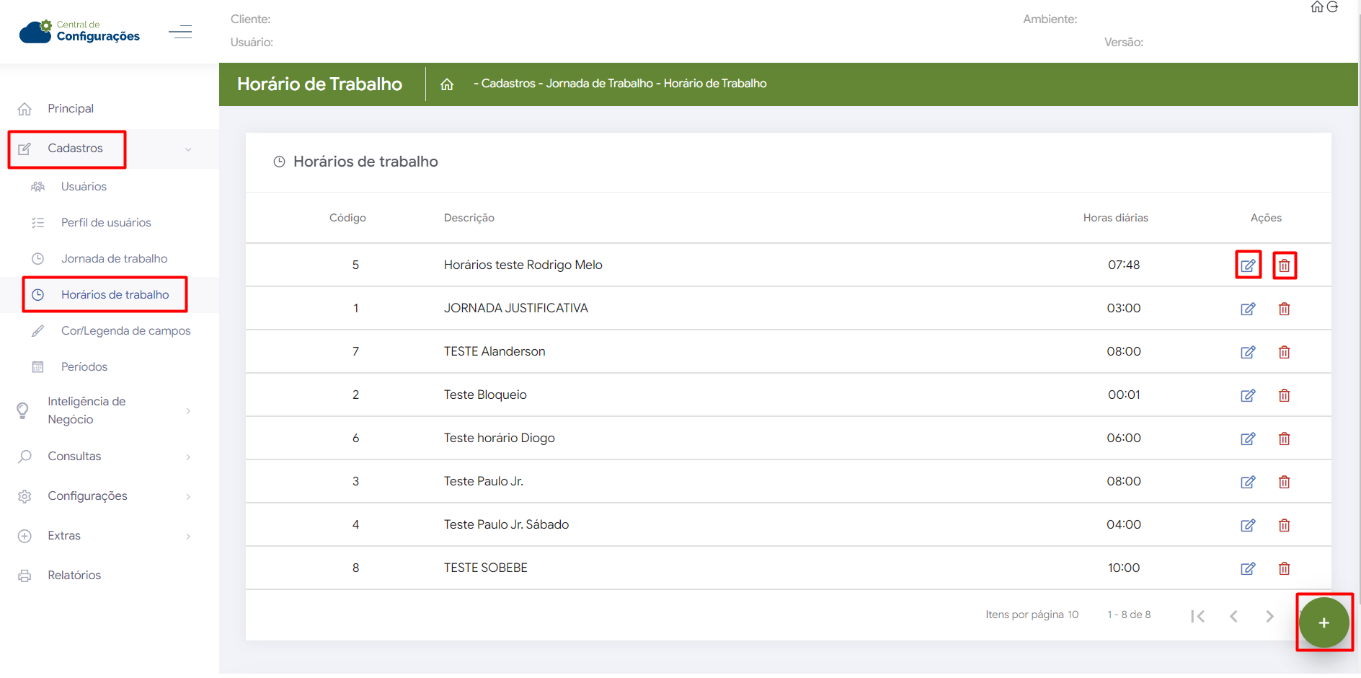
Task: Jump to first page of table
Action: coord(1197,616)
